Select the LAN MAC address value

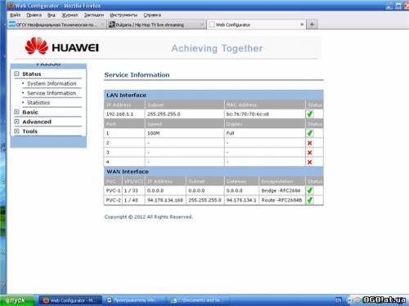(x=247, y=114)
